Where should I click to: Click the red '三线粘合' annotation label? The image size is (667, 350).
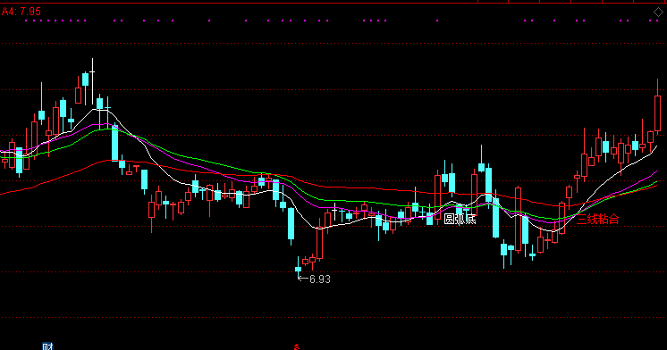(597, 219)
